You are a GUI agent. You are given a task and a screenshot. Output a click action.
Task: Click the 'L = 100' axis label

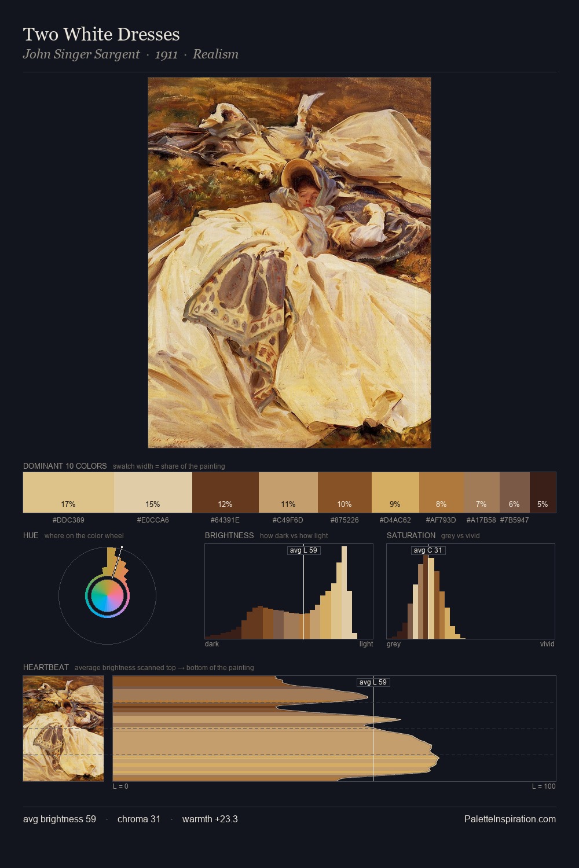(544, 786)
